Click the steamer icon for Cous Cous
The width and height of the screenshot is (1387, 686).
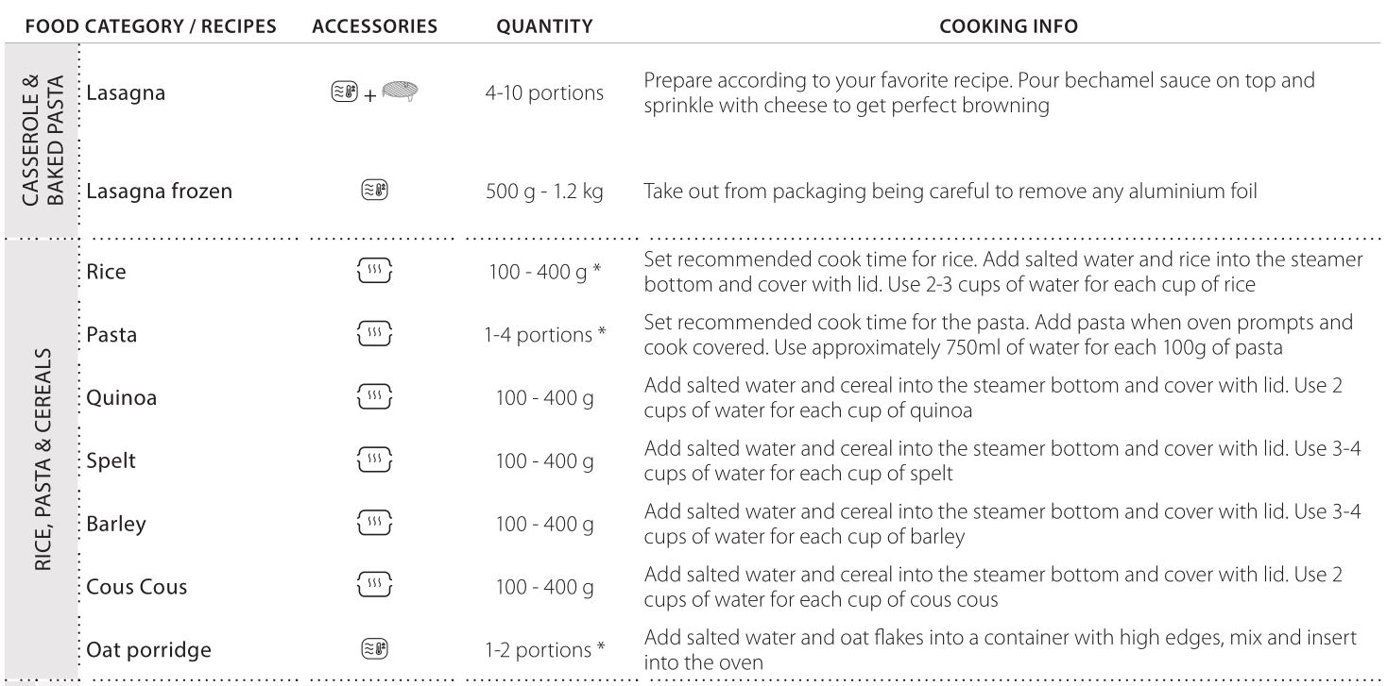click(x=375, y=588)
